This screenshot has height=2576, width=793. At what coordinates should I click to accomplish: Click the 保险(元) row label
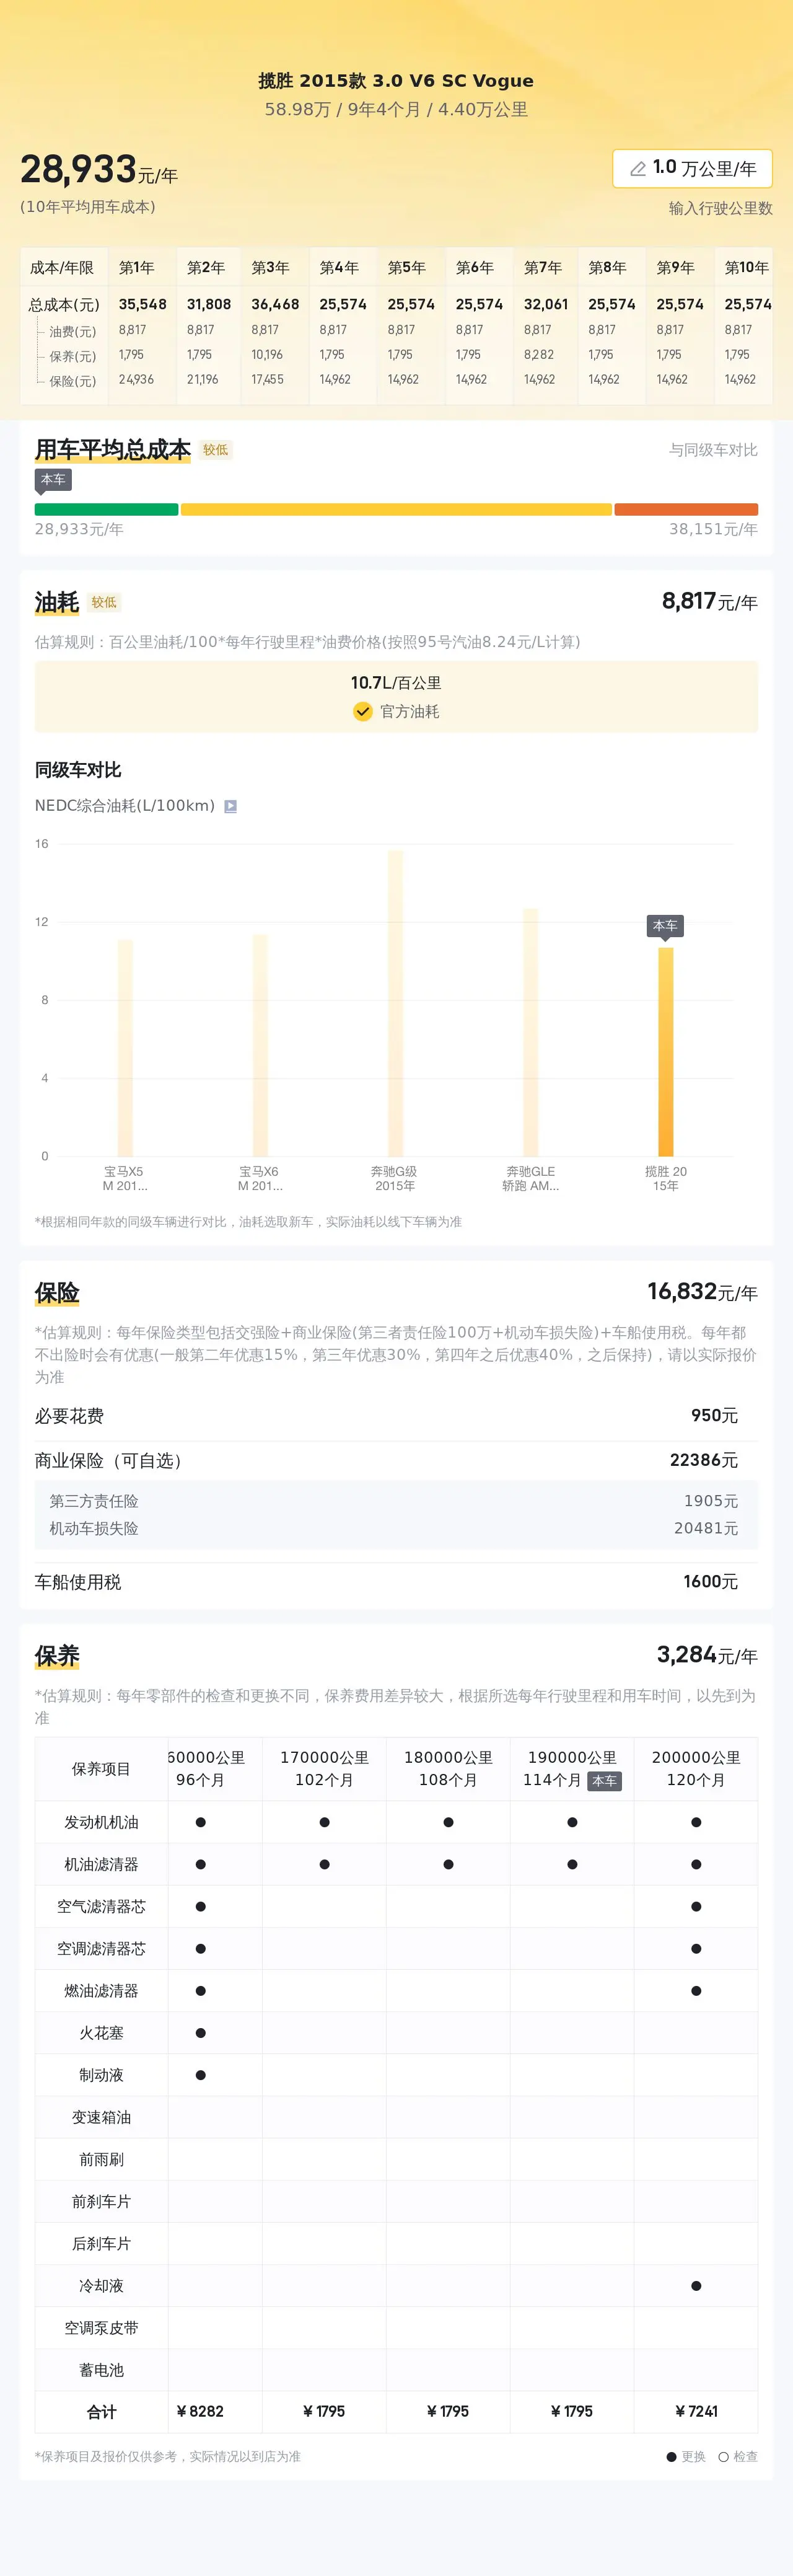pos(73,381)
